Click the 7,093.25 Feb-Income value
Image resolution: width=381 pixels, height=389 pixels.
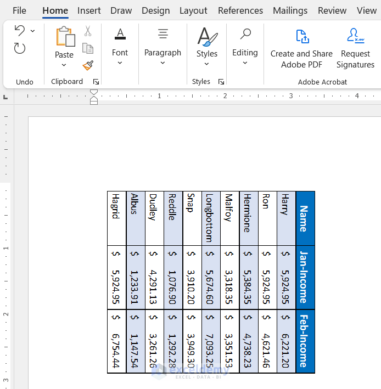(x=210, y=351)
